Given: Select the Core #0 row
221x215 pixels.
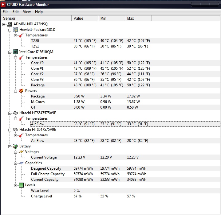Looking at the screenshot, I should [125, 63].
